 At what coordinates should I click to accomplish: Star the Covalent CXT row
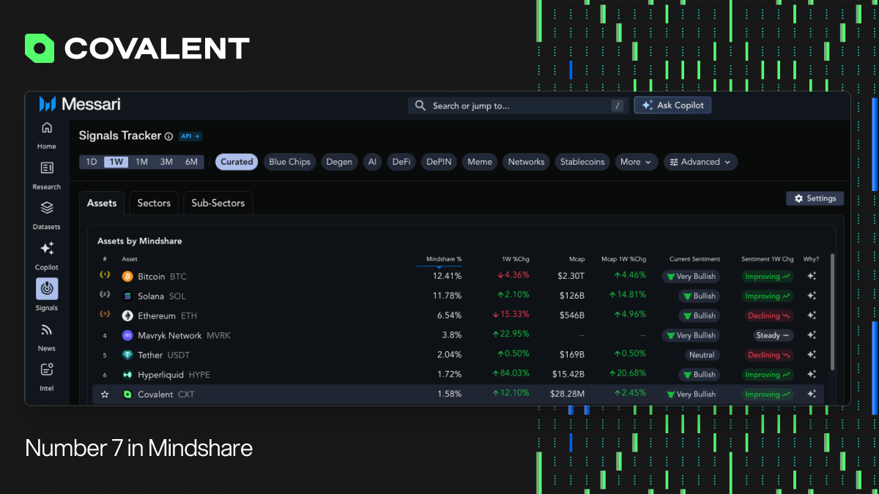point(105,394)
